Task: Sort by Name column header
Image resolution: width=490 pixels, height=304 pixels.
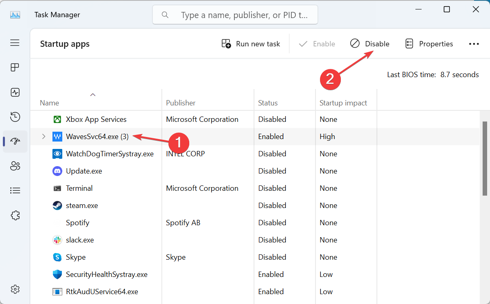Action: pos(50,103)
